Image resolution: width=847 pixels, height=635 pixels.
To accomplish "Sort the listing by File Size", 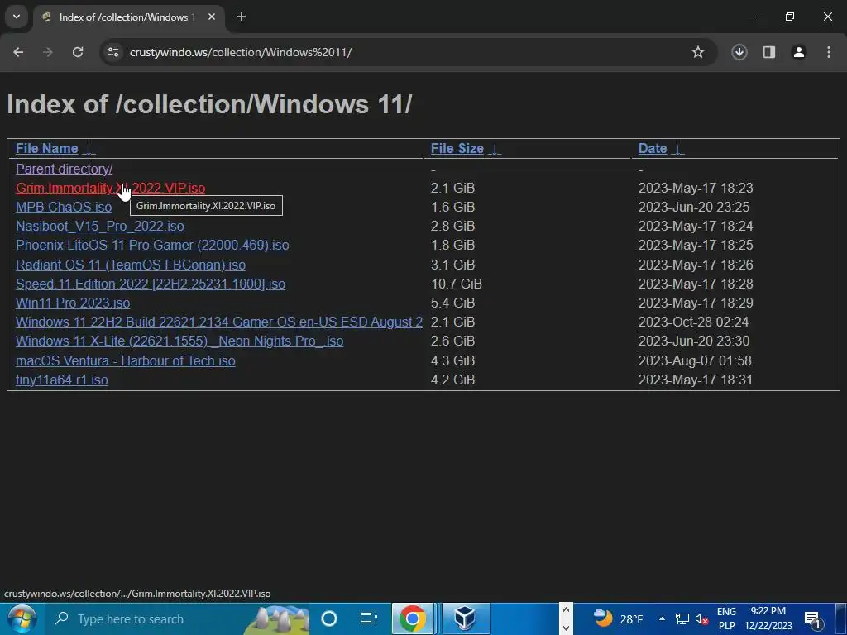I will (457, 149).
